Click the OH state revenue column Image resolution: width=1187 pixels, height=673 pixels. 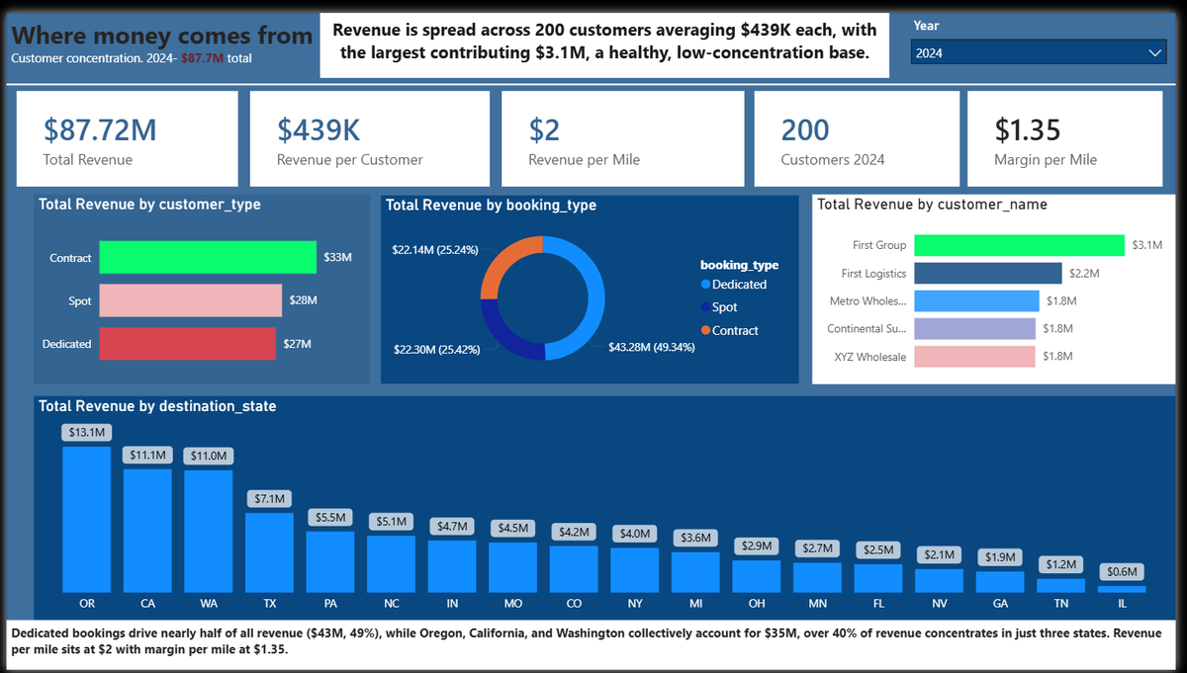point(757,575)
